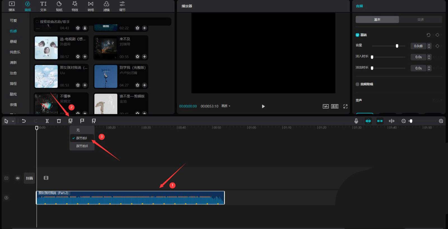Viewport: 448px width, 229px height.
Task: Delete the selected clip with trash icon
Action: pos(59,121)
